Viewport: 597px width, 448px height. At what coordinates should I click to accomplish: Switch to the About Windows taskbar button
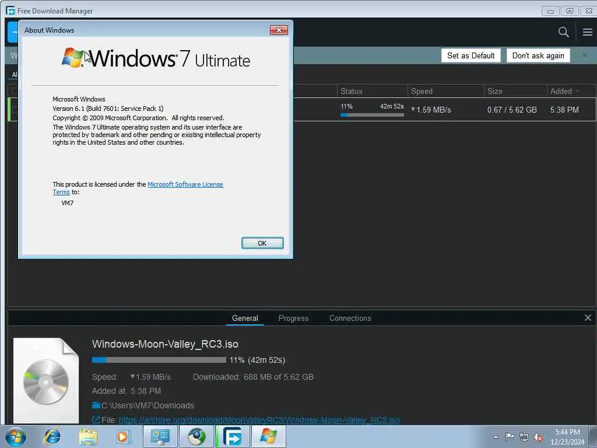(268, 436)
